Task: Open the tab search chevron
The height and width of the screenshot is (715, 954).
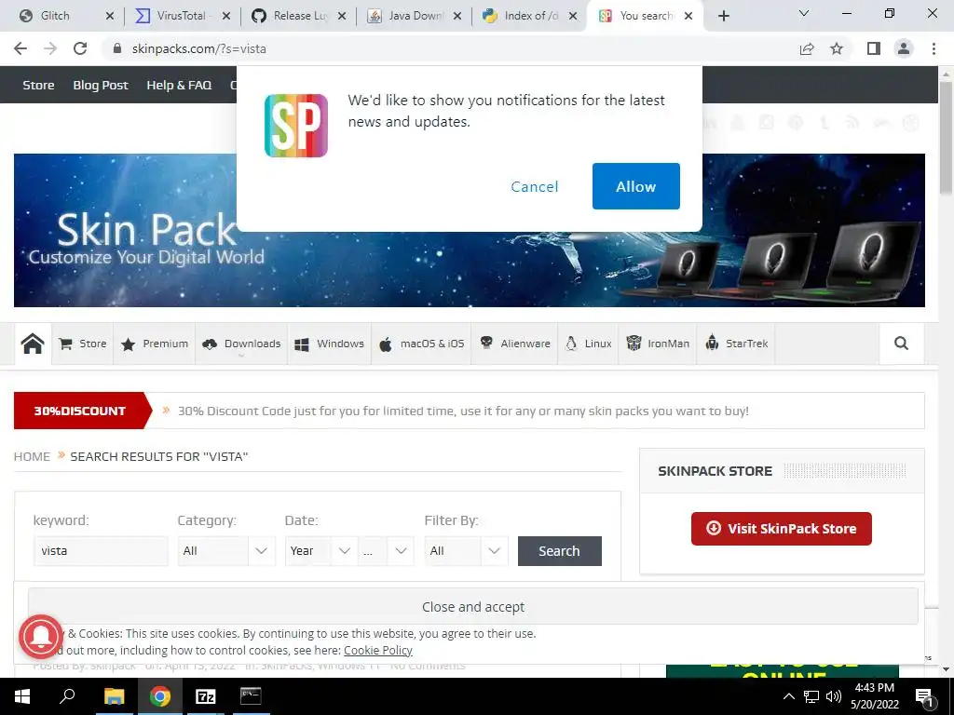Action: (804, 13)
